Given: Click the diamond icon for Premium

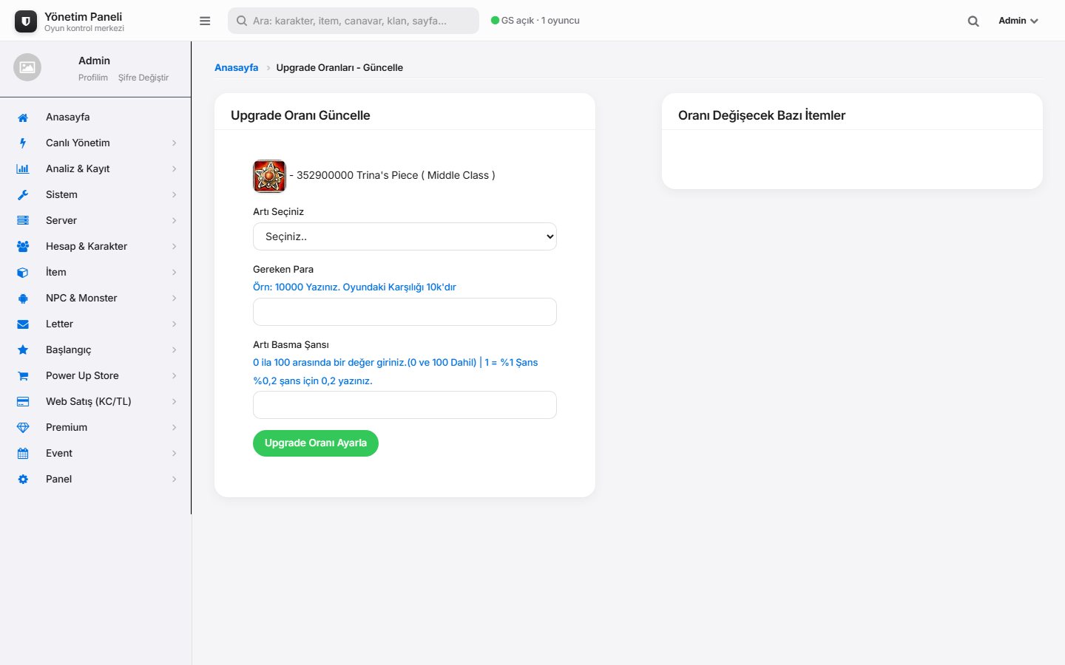Looking at the screenshot, I should point(23,428).
